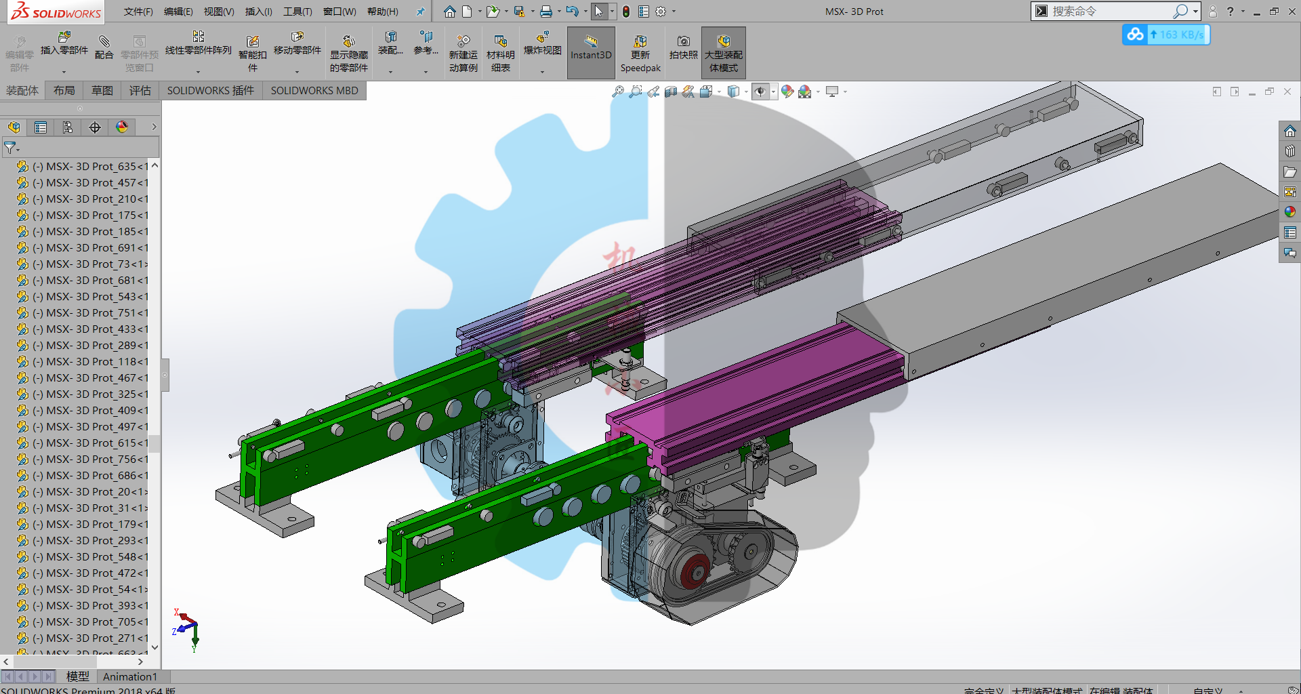This screenshot has width=1301, height=694.
Task: Expand 爆炸视图 dropdown arrow
Action: (x=542, y=72)
